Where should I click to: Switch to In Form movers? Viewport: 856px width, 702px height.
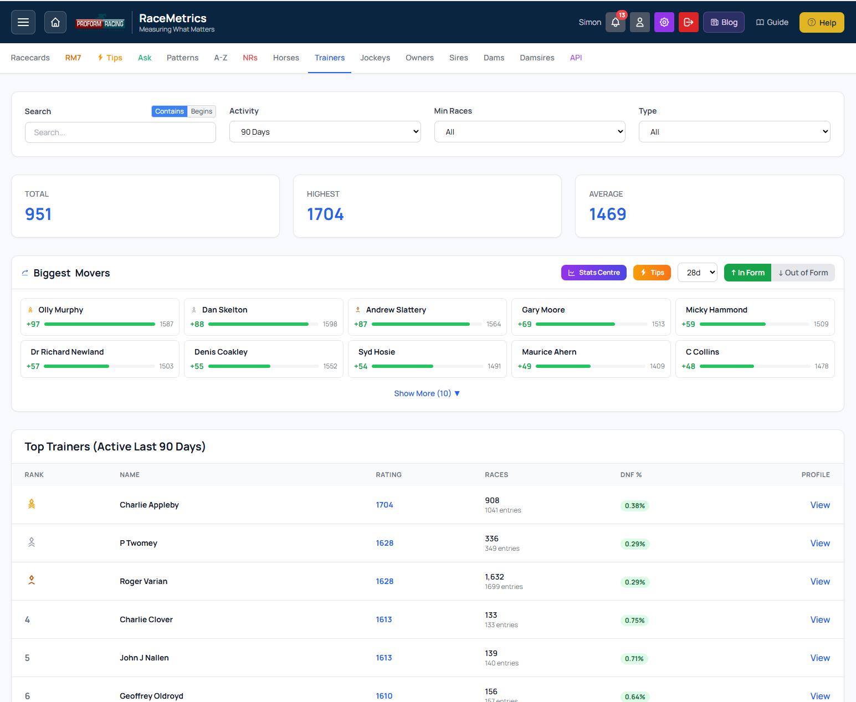point(747,273)
